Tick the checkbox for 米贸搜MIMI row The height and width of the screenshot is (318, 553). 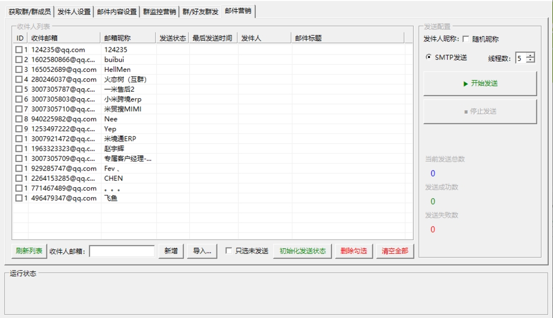pos(19,109)
